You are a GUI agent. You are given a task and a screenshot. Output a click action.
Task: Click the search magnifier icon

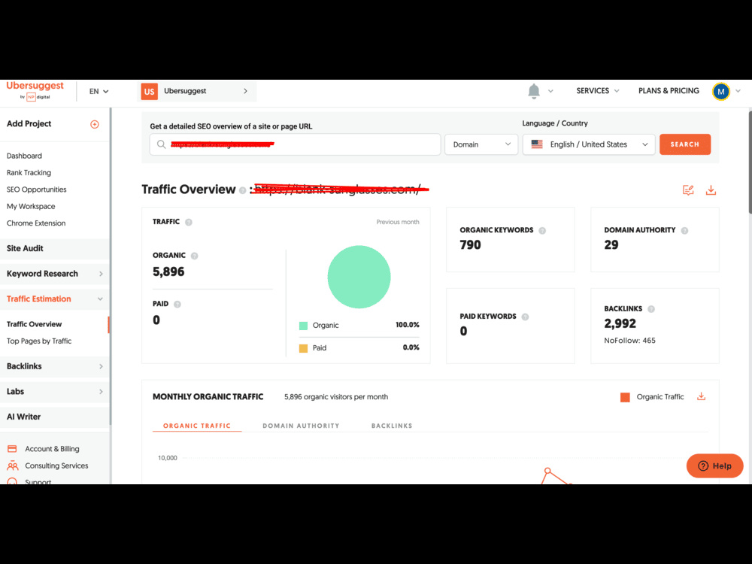coord(161,144)
